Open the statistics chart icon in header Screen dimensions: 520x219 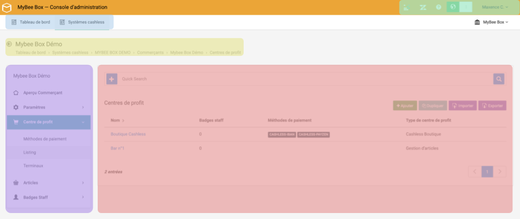(407, 7)
